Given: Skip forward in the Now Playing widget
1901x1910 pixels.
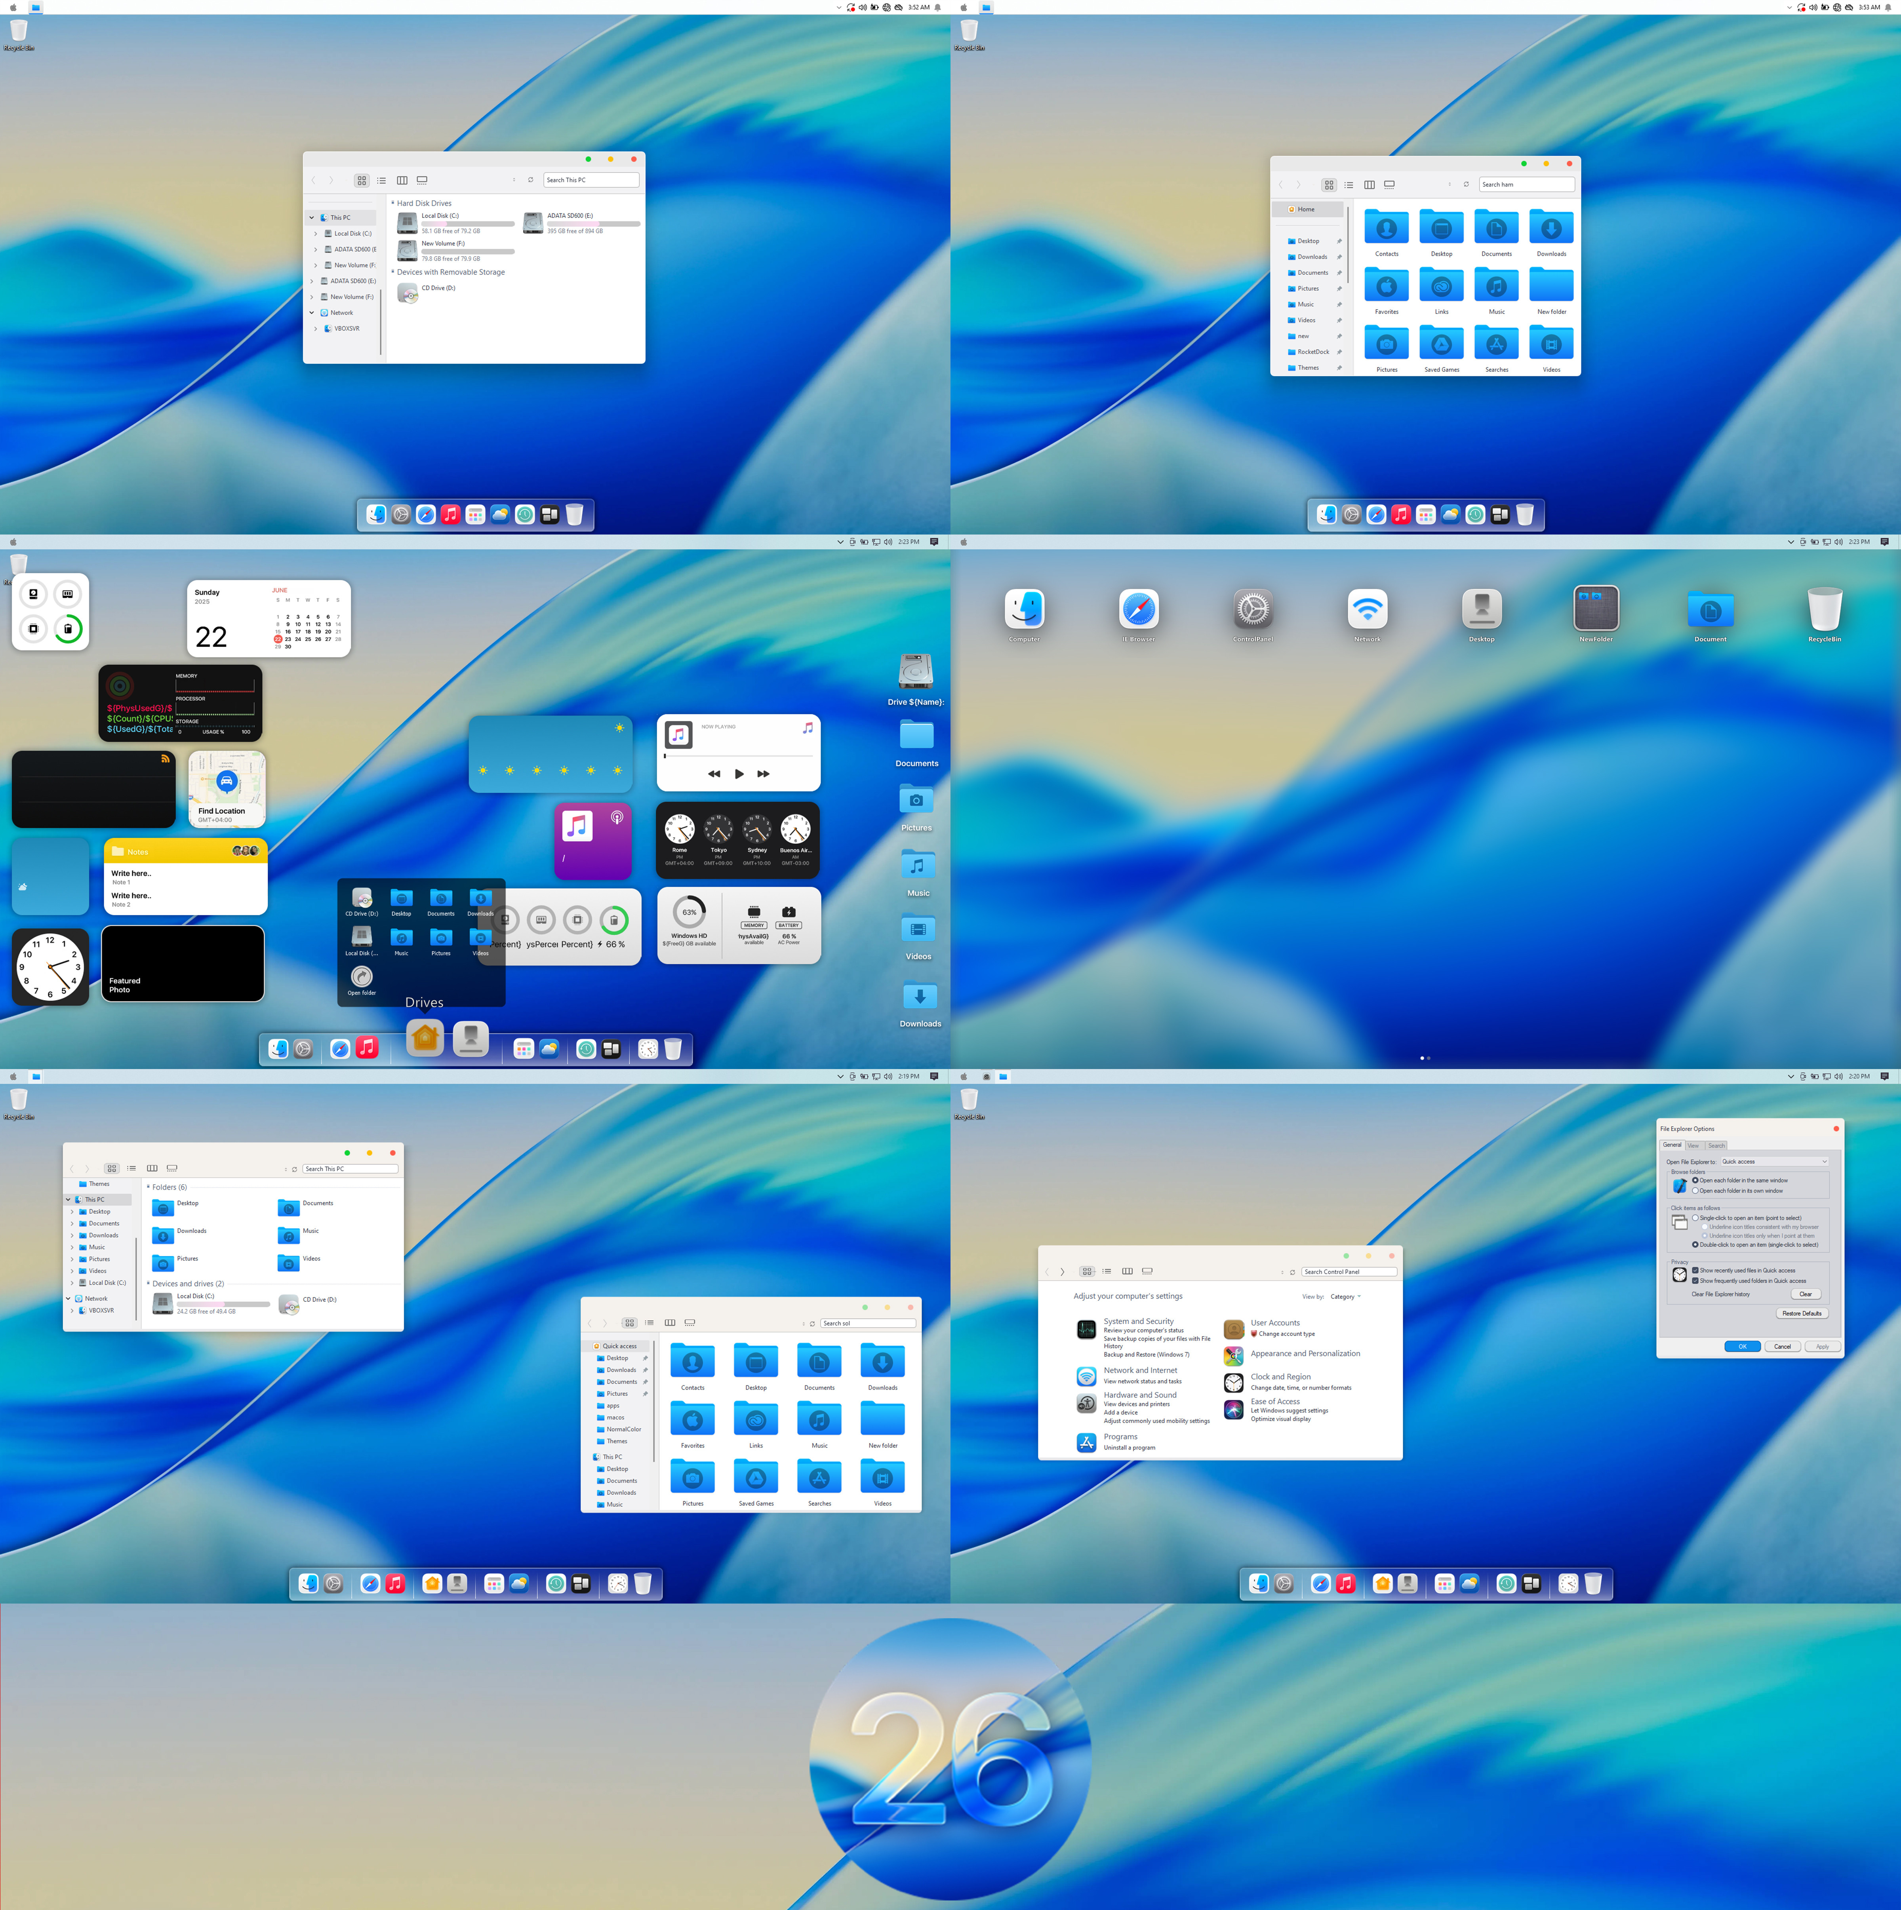Looking at the screenshot, I should pos(764,774).
